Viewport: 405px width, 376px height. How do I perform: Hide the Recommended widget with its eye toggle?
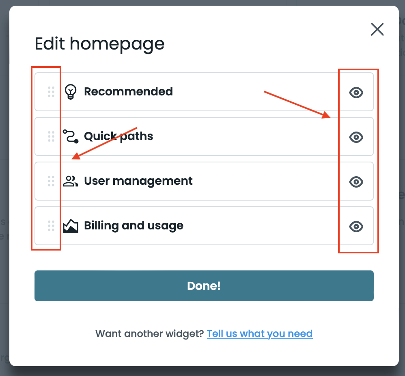tap(356, 93)
